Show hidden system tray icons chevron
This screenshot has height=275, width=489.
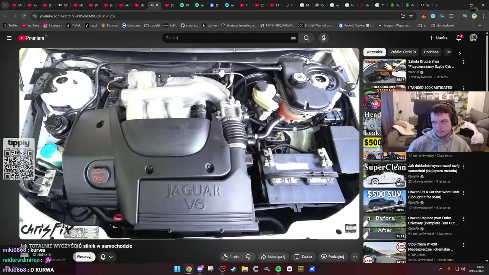pos(440,269)
